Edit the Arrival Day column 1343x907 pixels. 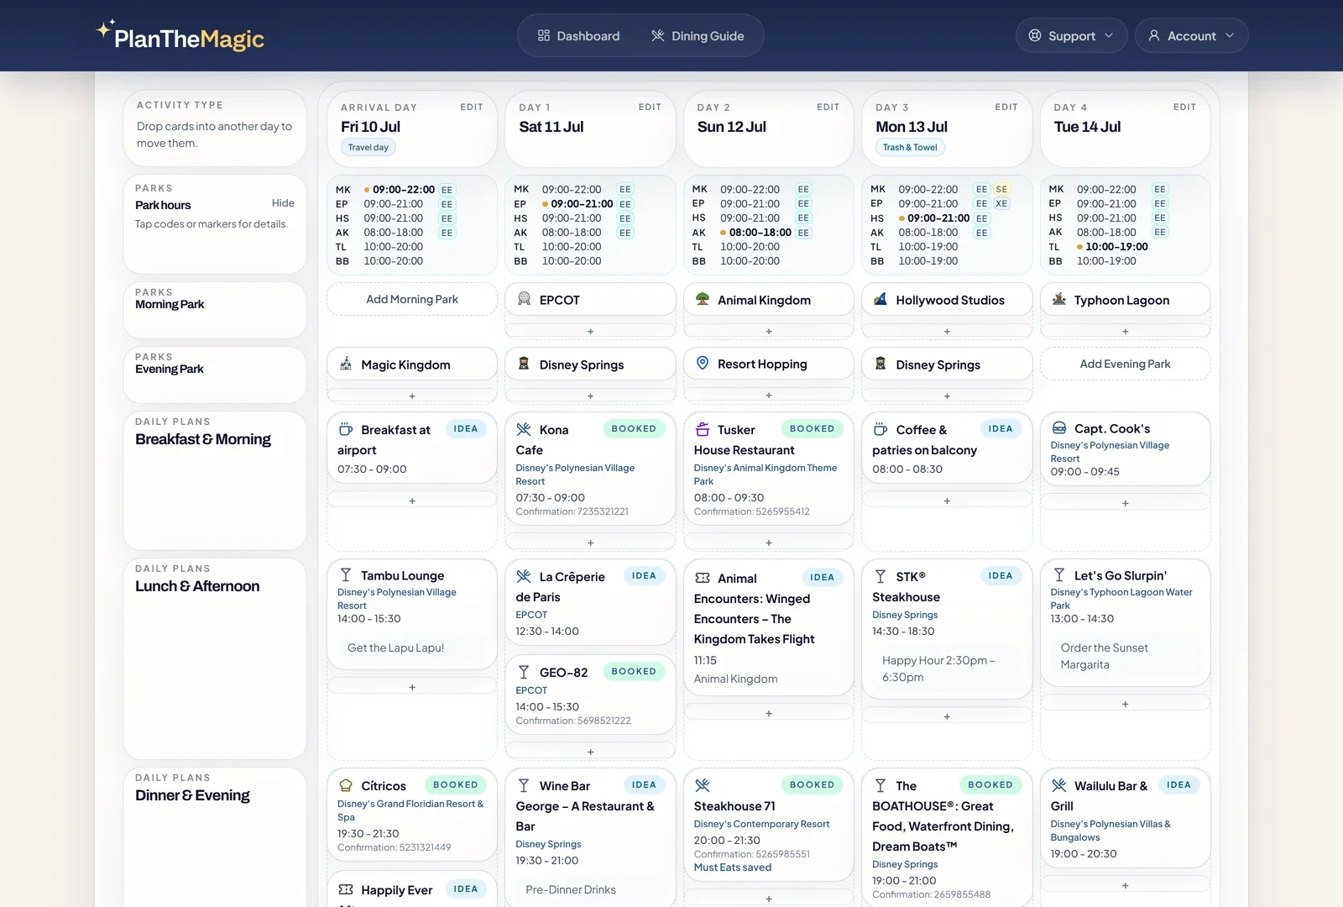pos(471,107)
